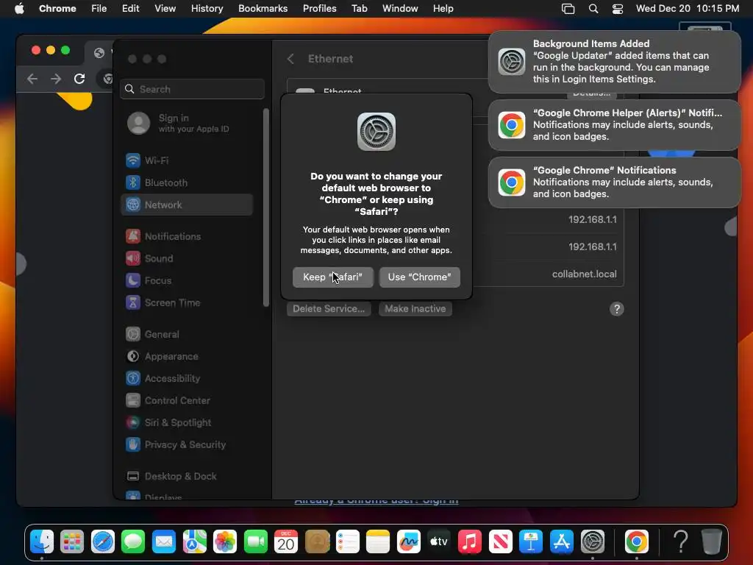Open Focus settings in sidebar
The width and height of the screenshot is (753, 565).
[188, 280]
